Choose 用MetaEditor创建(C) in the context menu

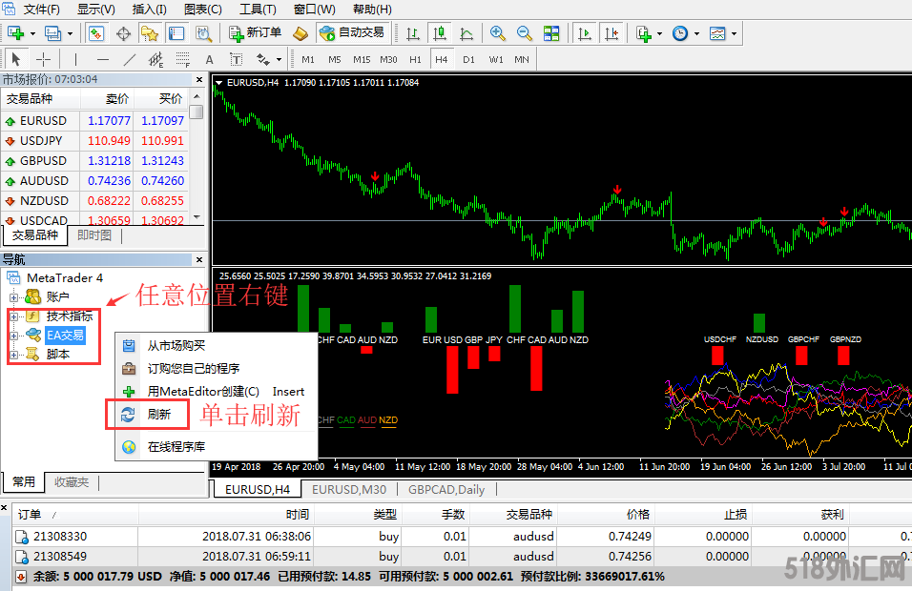click(x=216, y=392)
